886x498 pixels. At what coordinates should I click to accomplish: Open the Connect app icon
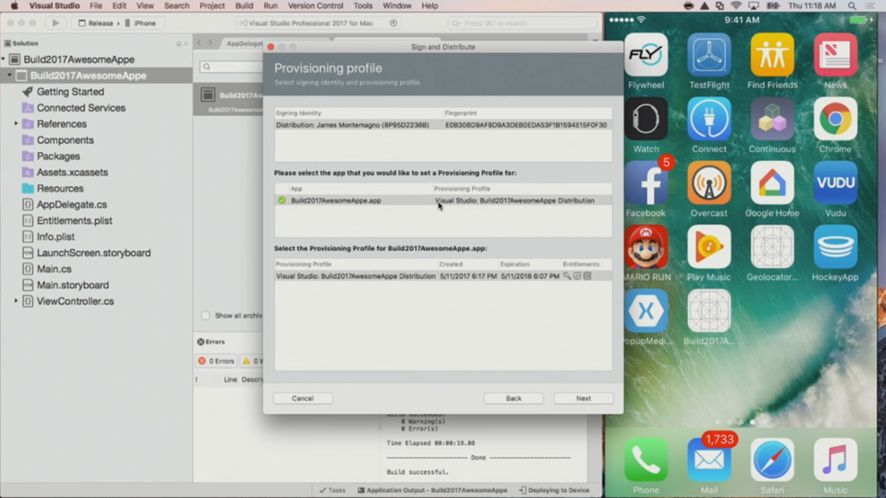pos(709,119)
